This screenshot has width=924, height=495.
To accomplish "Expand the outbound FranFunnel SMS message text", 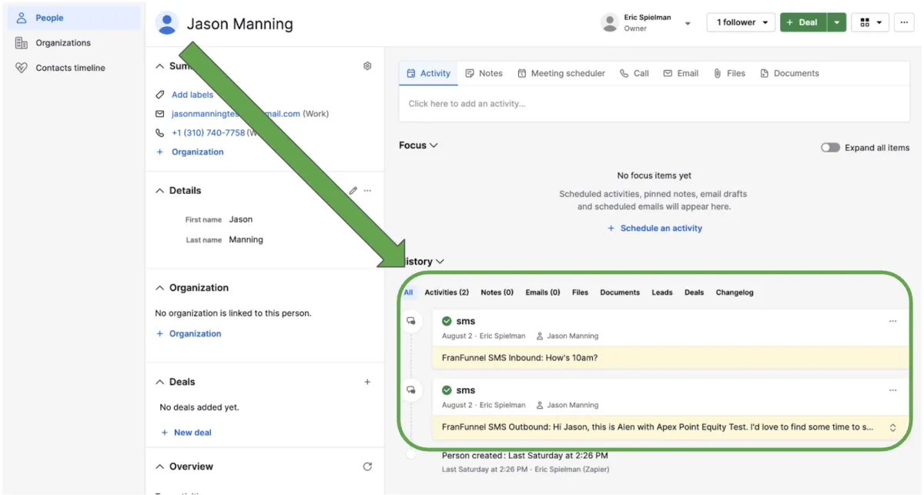I will click(x=892, y=427).
